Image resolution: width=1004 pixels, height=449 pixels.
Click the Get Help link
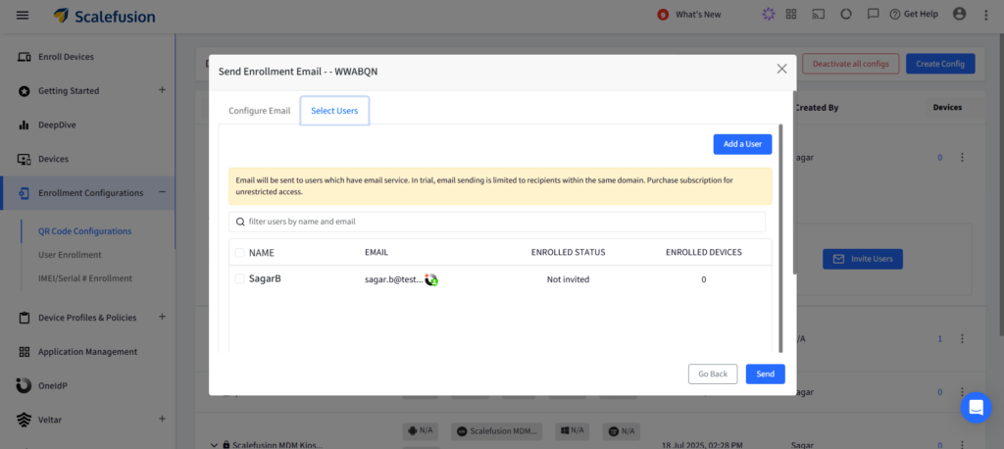914,14
